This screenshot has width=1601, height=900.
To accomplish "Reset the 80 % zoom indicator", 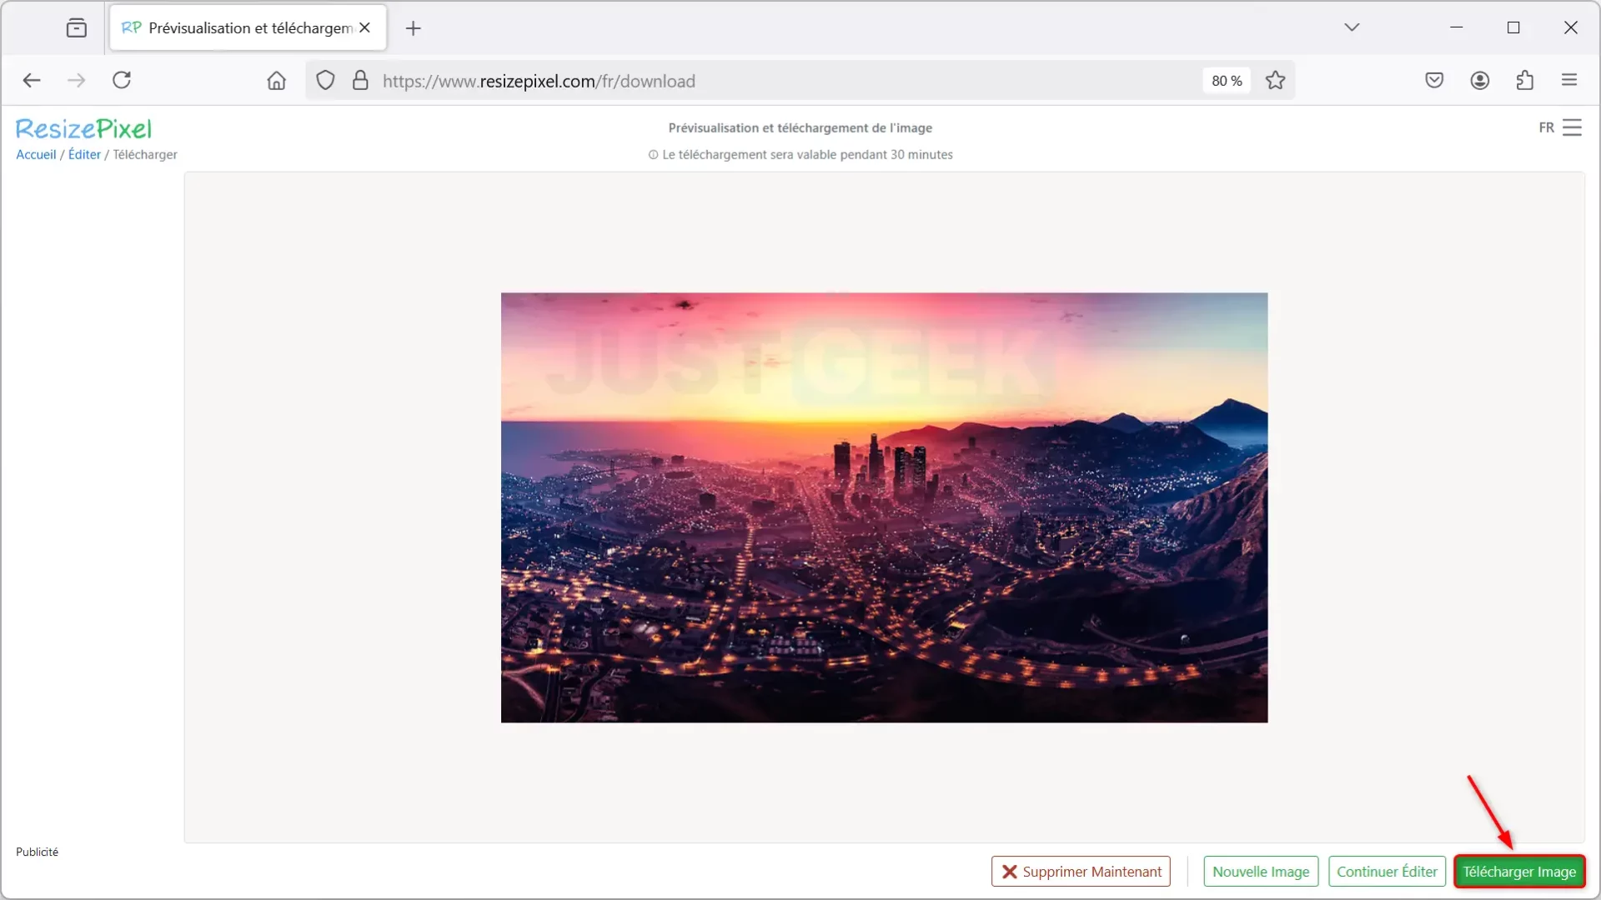I will point(1226,81).
